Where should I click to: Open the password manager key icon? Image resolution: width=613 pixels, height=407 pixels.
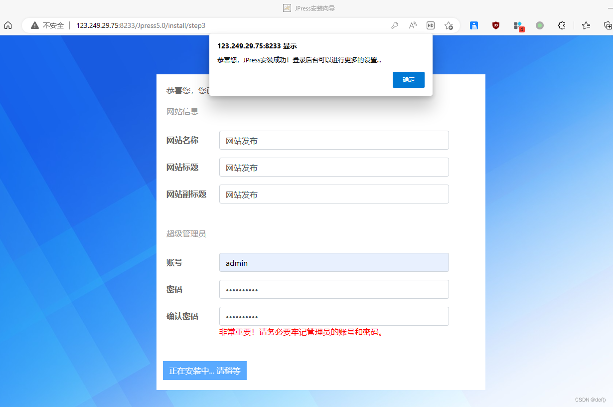click(x=394, y=25)
